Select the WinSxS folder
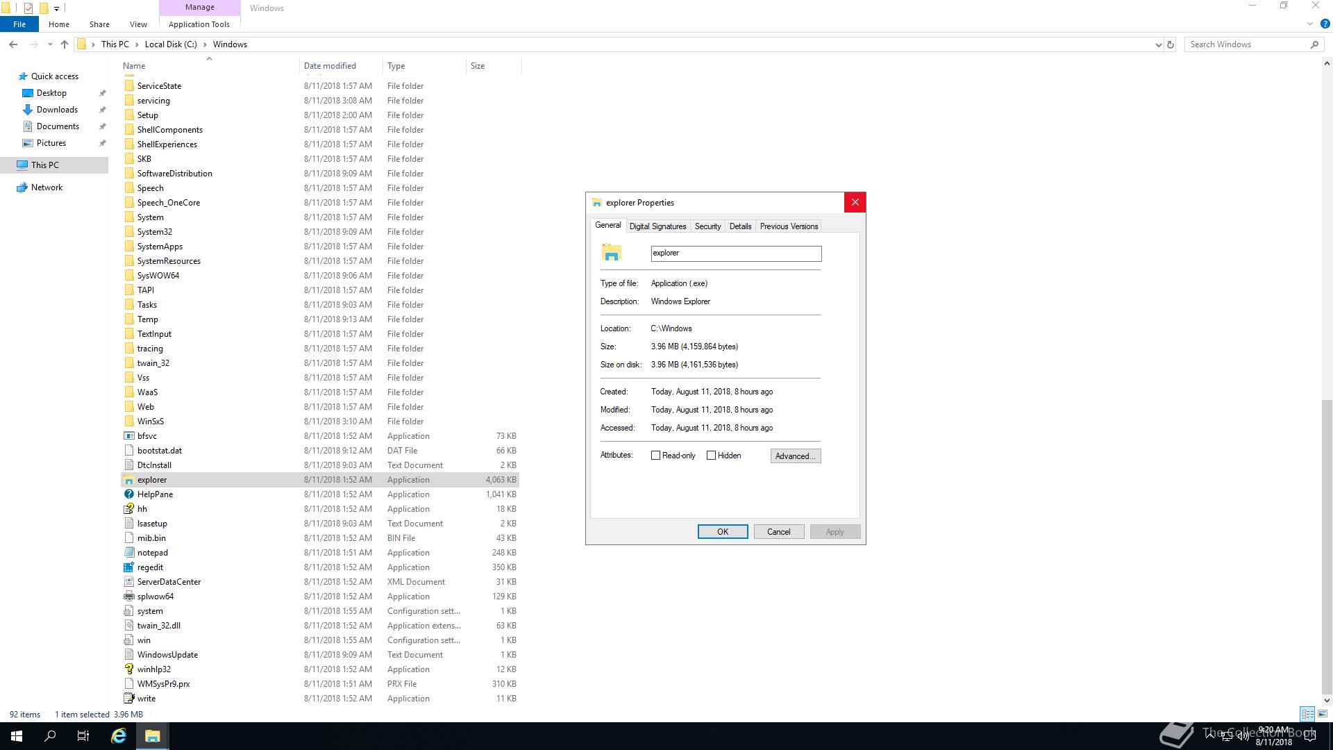The width and height of the screenshot is (1333, 750). [x=320, y=422]
